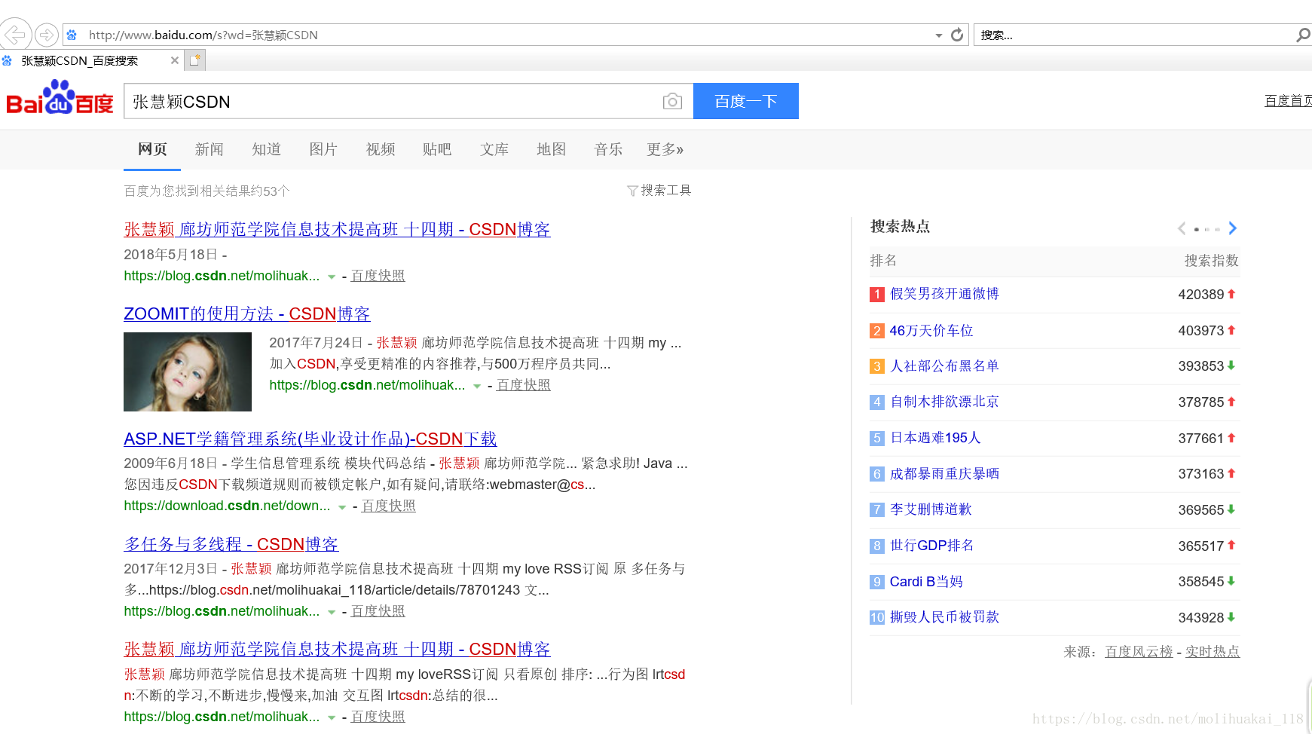Open hot topic 假笑男孩开通微博
This screenshot has width=1312, height=734.
tap(944, 294)
